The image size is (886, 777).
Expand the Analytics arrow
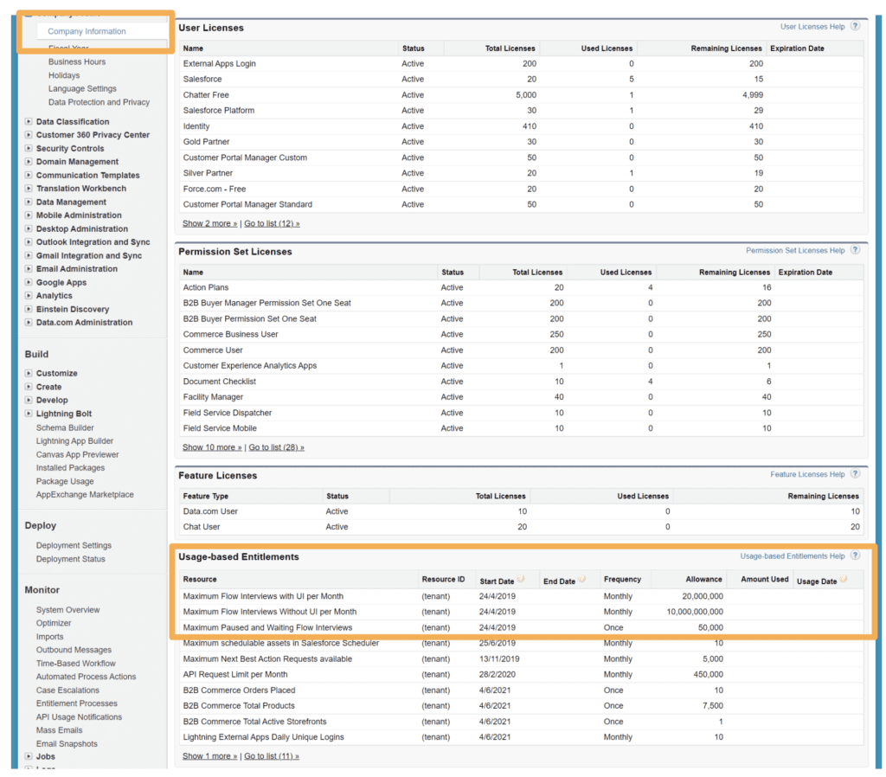pos(29,296)
